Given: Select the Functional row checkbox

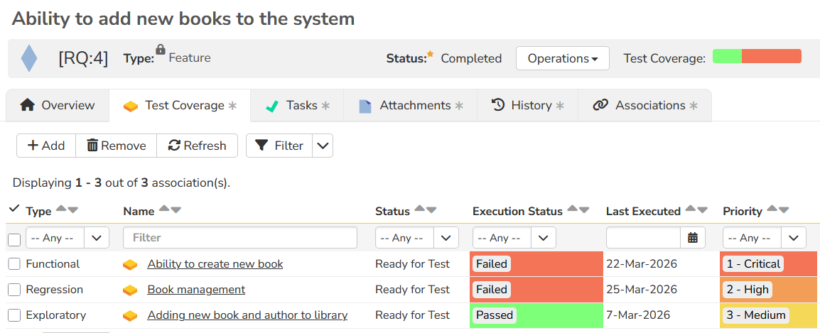Looking at the screenshot, I should pyautogui.click(x=14, y=265).
